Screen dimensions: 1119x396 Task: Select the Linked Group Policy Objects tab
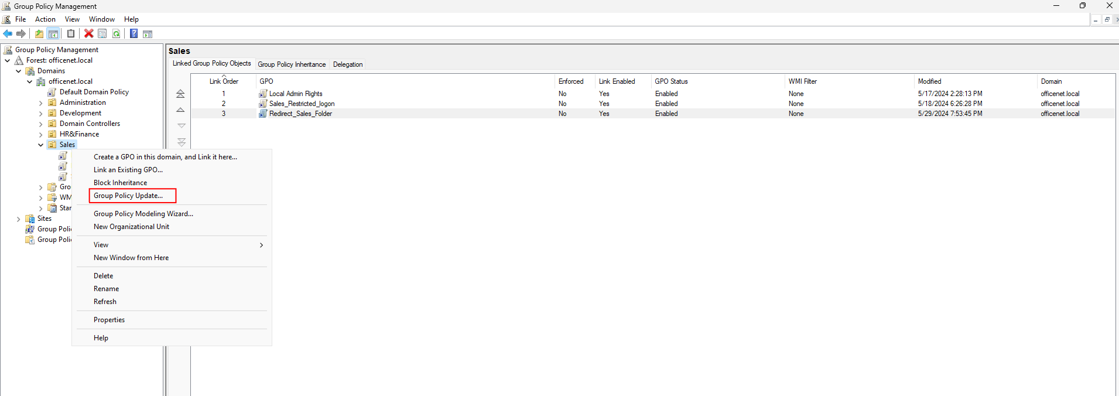(211, 63)
